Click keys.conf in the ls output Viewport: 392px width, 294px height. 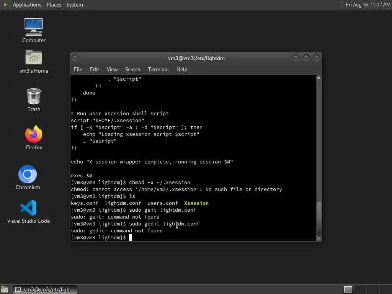tap(85, 203)
